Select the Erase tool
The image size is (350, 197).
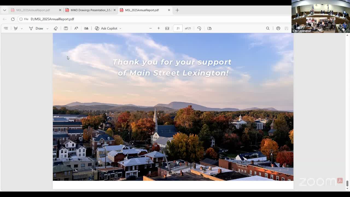(x=56, y=28)
